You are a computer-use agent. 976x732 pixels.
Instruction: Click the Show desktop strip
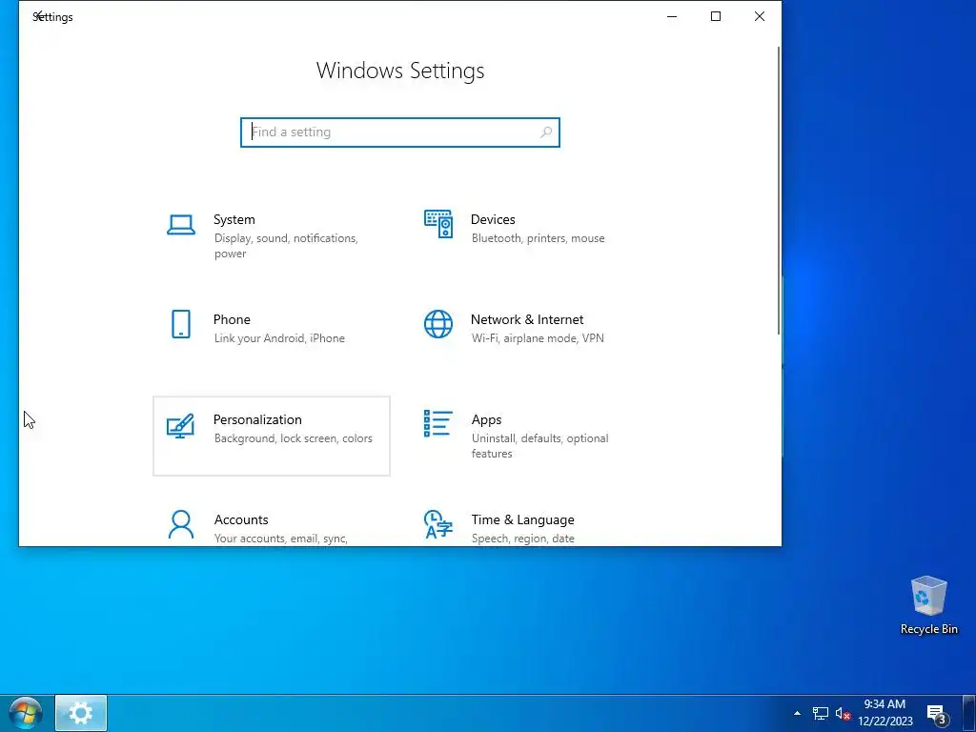[969, 713]
